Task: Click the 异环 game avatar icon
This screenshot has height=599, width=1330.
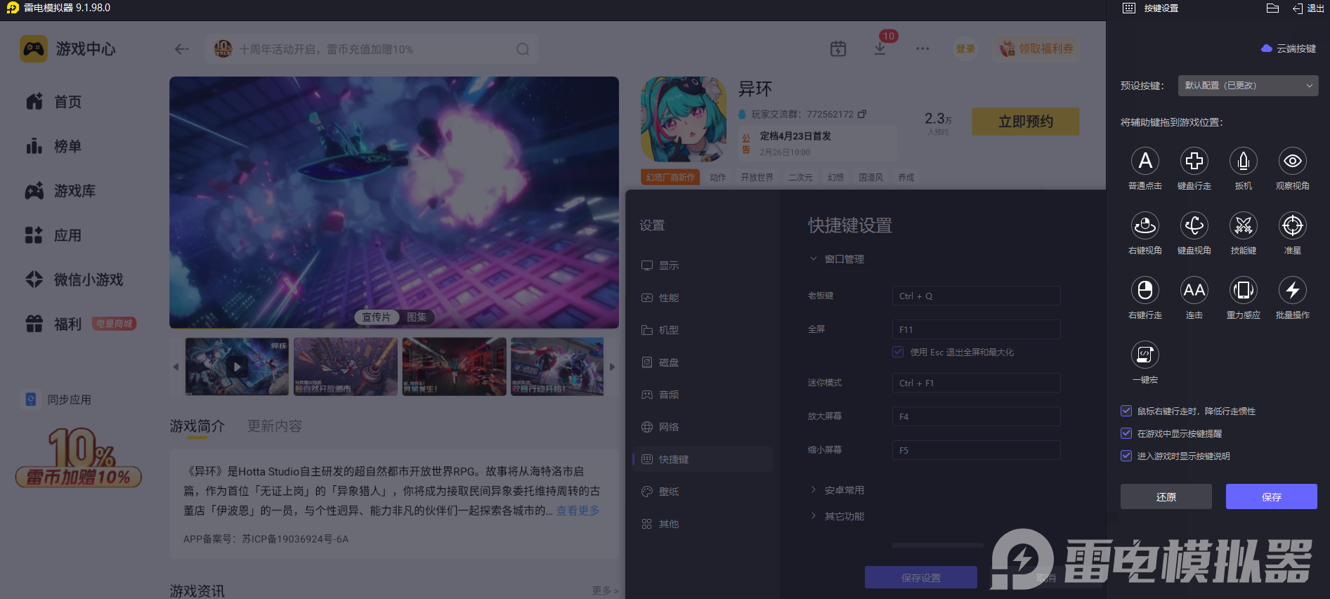Action: pos(684,119)
